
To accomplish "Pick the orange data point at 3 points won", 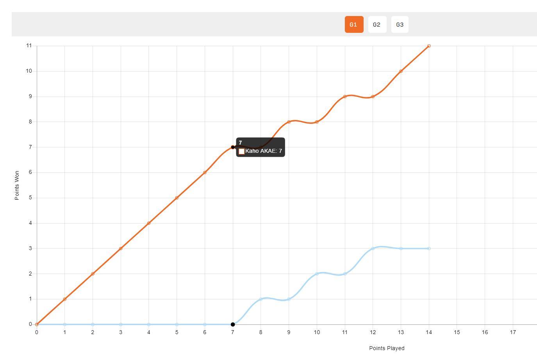I will (121, 249).
